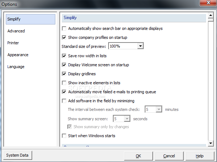Enable Start when Windows starts

[64, 136]
